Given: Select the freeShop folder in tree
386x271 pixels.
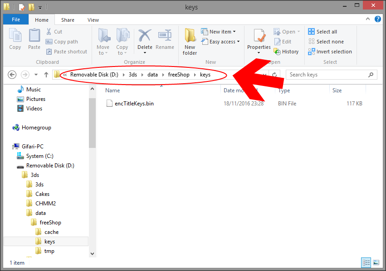Looking at the screenshot, I should 46,223.
